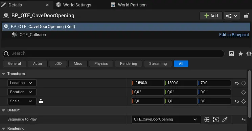Show only favorites star icon

[240, 54]
